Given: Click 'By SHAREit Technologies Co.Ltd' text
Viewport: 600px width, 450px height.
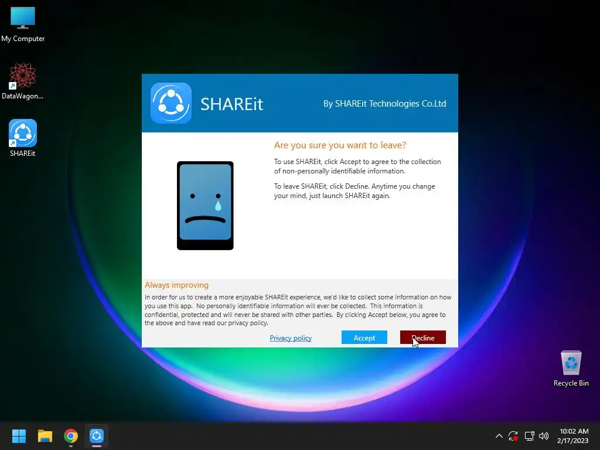Looking at the screenshot, I should click(x=384, y=103).
